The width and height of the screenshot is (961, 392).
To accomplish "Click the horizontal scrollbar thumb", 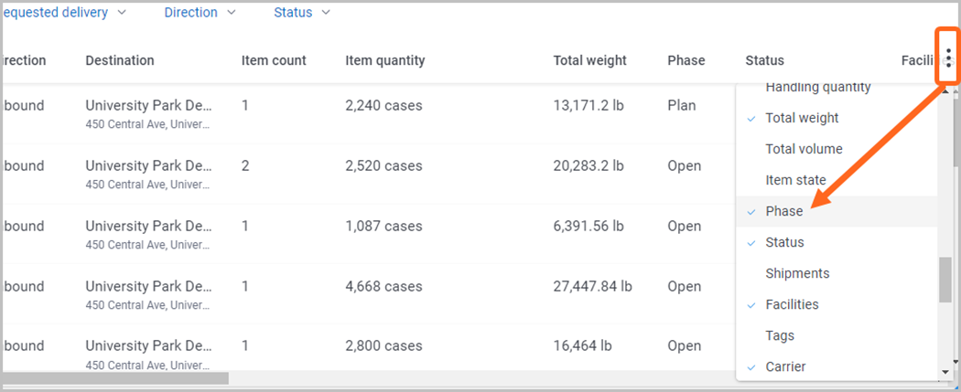I will point(116,378).
